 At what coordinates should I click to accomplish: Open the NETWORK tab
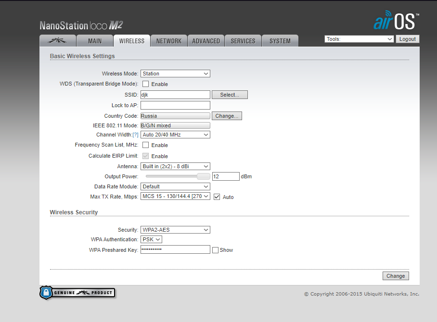(169, 41)
